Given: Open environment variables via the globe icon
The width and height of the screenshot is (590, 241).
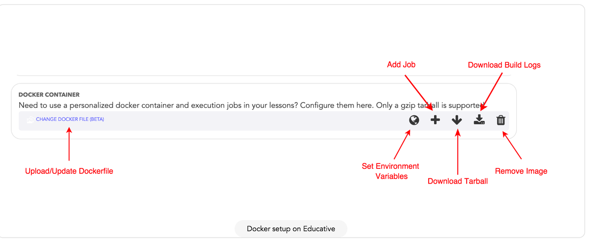Looking at the screenshot, I should [x=414, y=120].
